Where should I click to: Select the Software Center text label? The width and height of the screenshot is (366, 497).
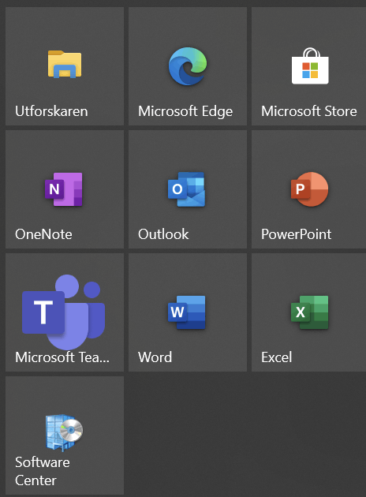[43, 471]
